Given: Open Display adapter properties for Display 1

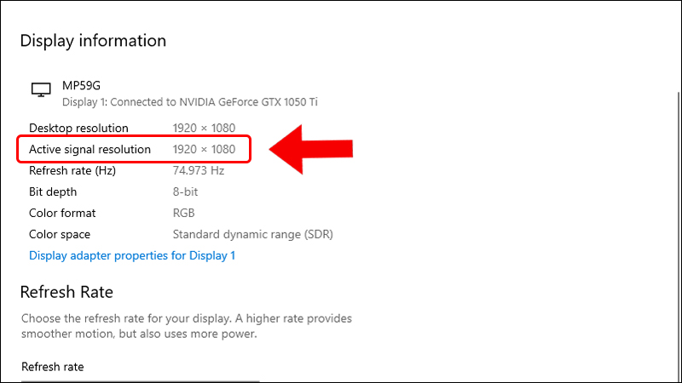Looking at the screenshot, I should pyautogui.click(x=132, y=255).
